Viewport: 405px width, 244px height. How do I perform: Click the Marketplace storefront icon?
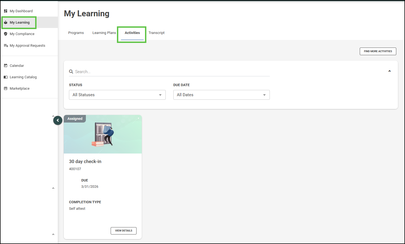click(x=5, y=89)
